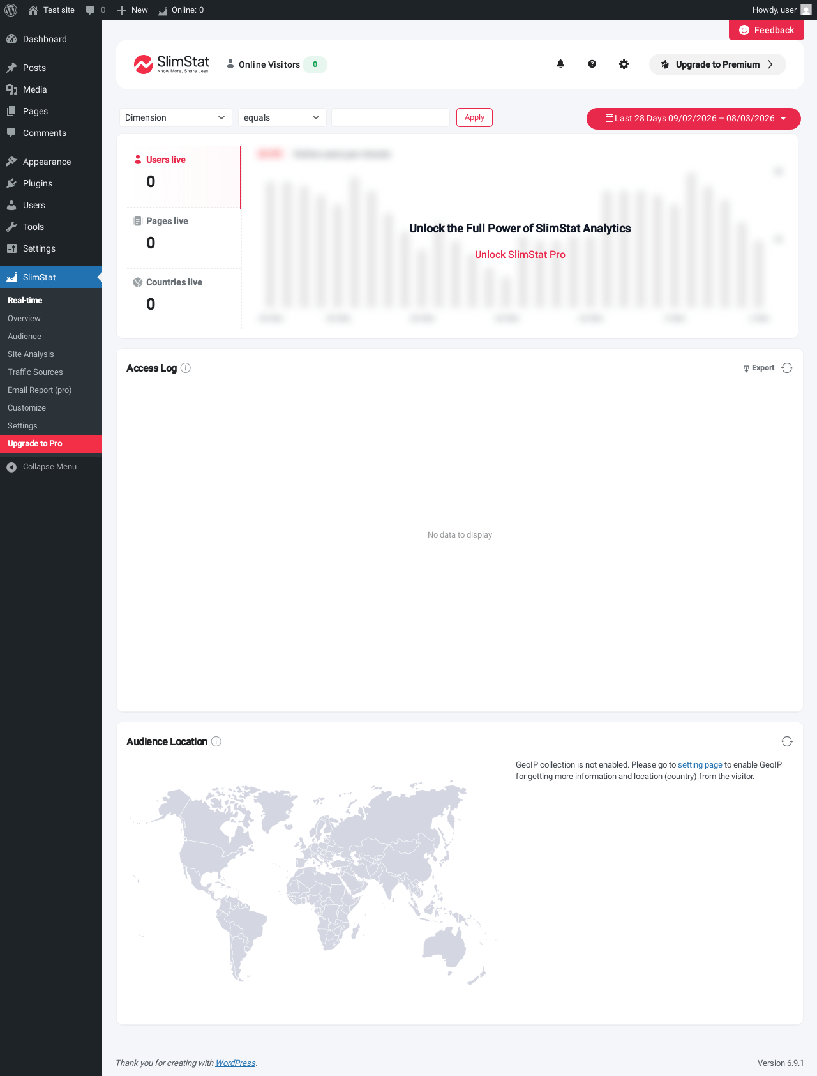Select the Users live metric card
This screenshot has height=1076, width=817.
tap(184, 177)
